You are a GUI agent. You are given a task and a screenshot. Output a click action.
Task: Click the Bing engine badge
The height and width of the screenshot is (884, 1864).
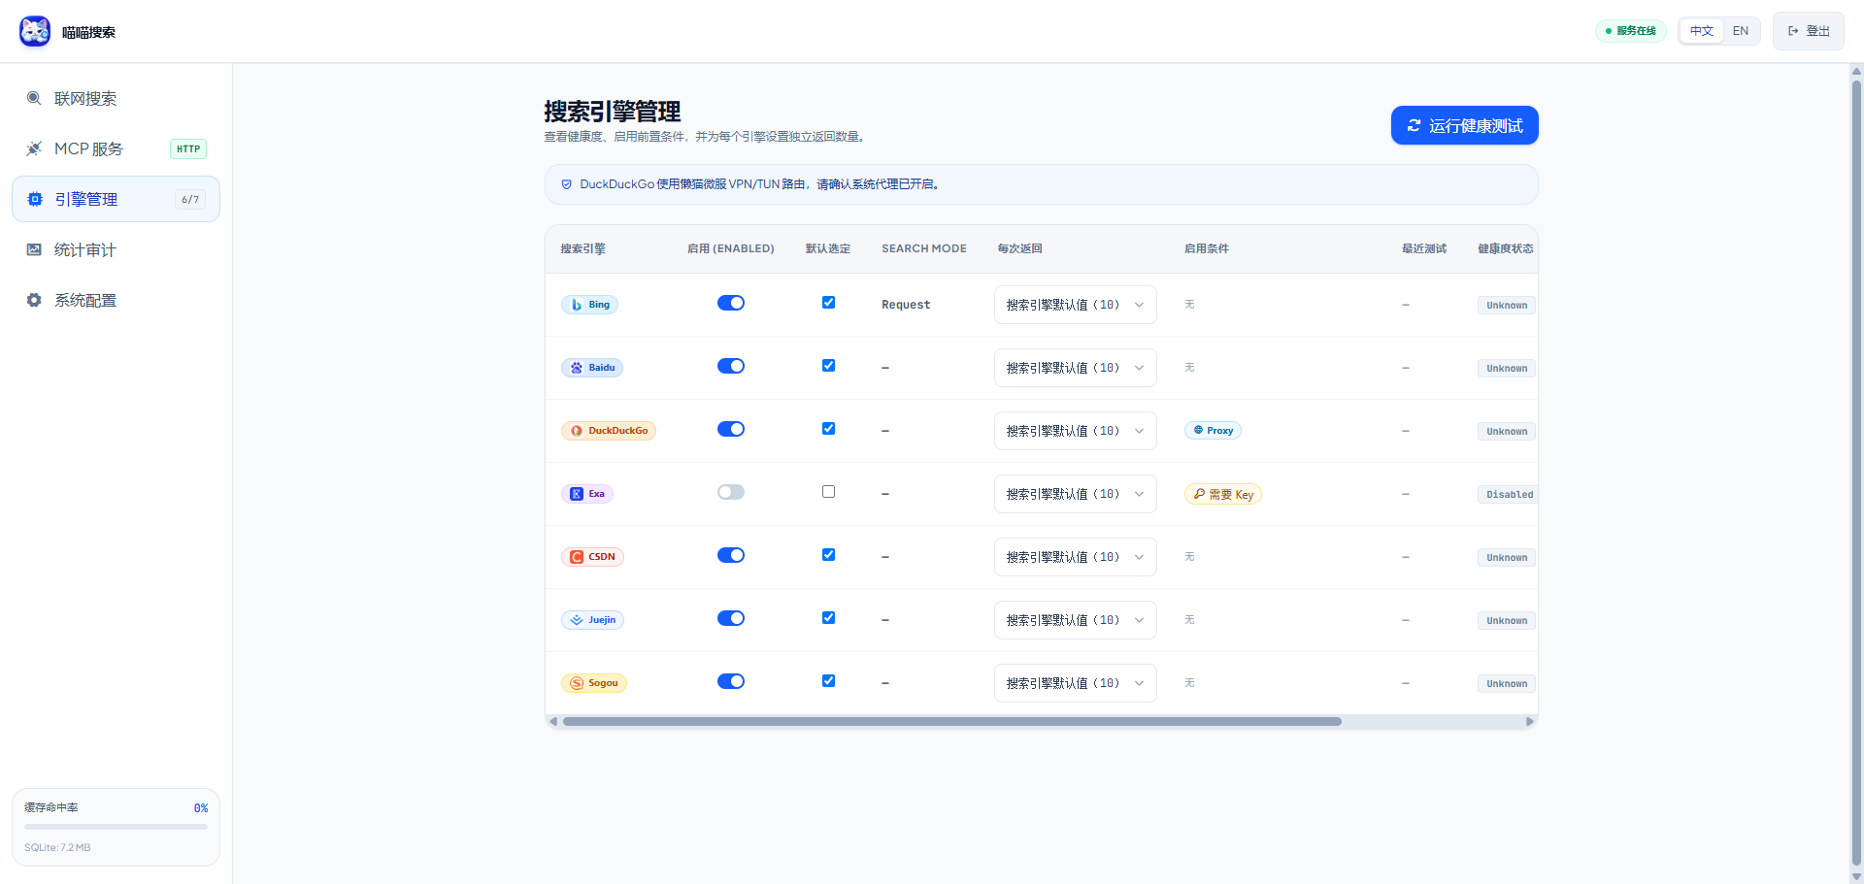pyautogui.click(x=589, y=305)
